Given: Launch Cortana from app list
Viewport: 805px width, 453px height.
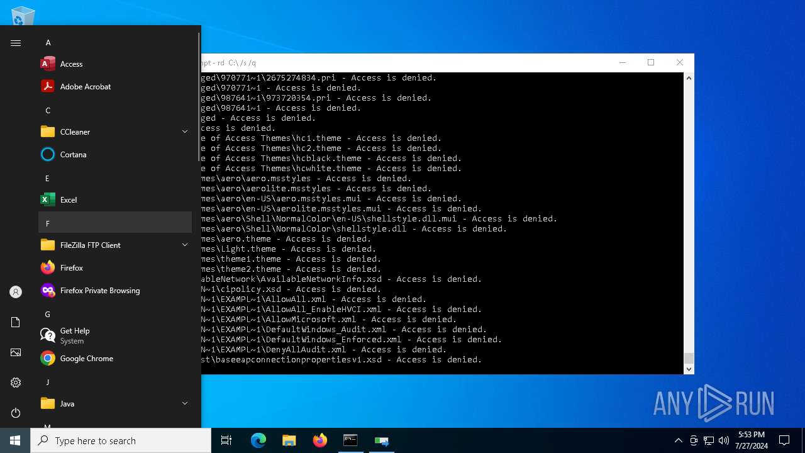Looking at the screenshot, I should pyautogui.click(x=115, y=155).
